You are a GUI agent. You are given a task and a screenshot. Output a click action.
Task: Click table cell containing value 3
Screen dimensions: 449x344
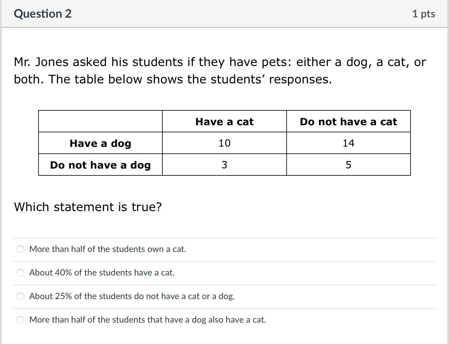[x=224, y=165]
